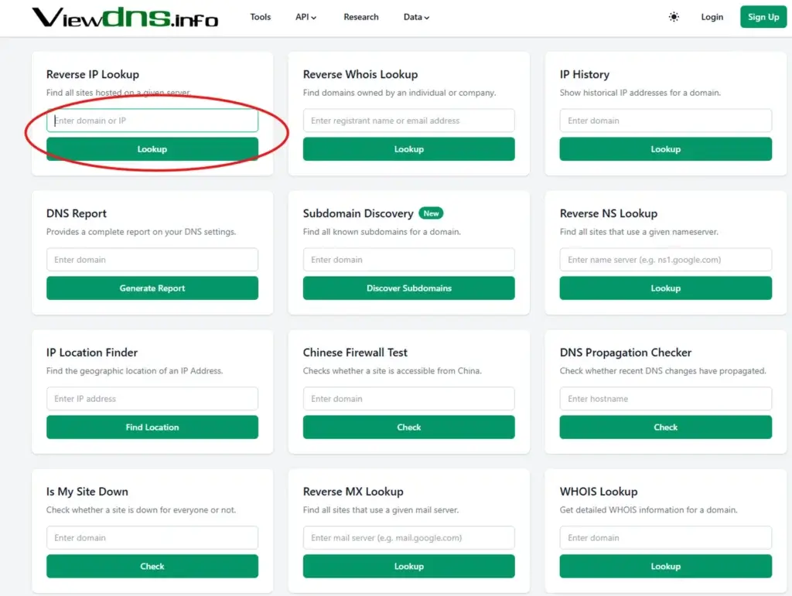The height and width of the screenshot is (596, 792).
Task: Focus the Reverse IP Lookup input field
Action: [x=152, y=121]
